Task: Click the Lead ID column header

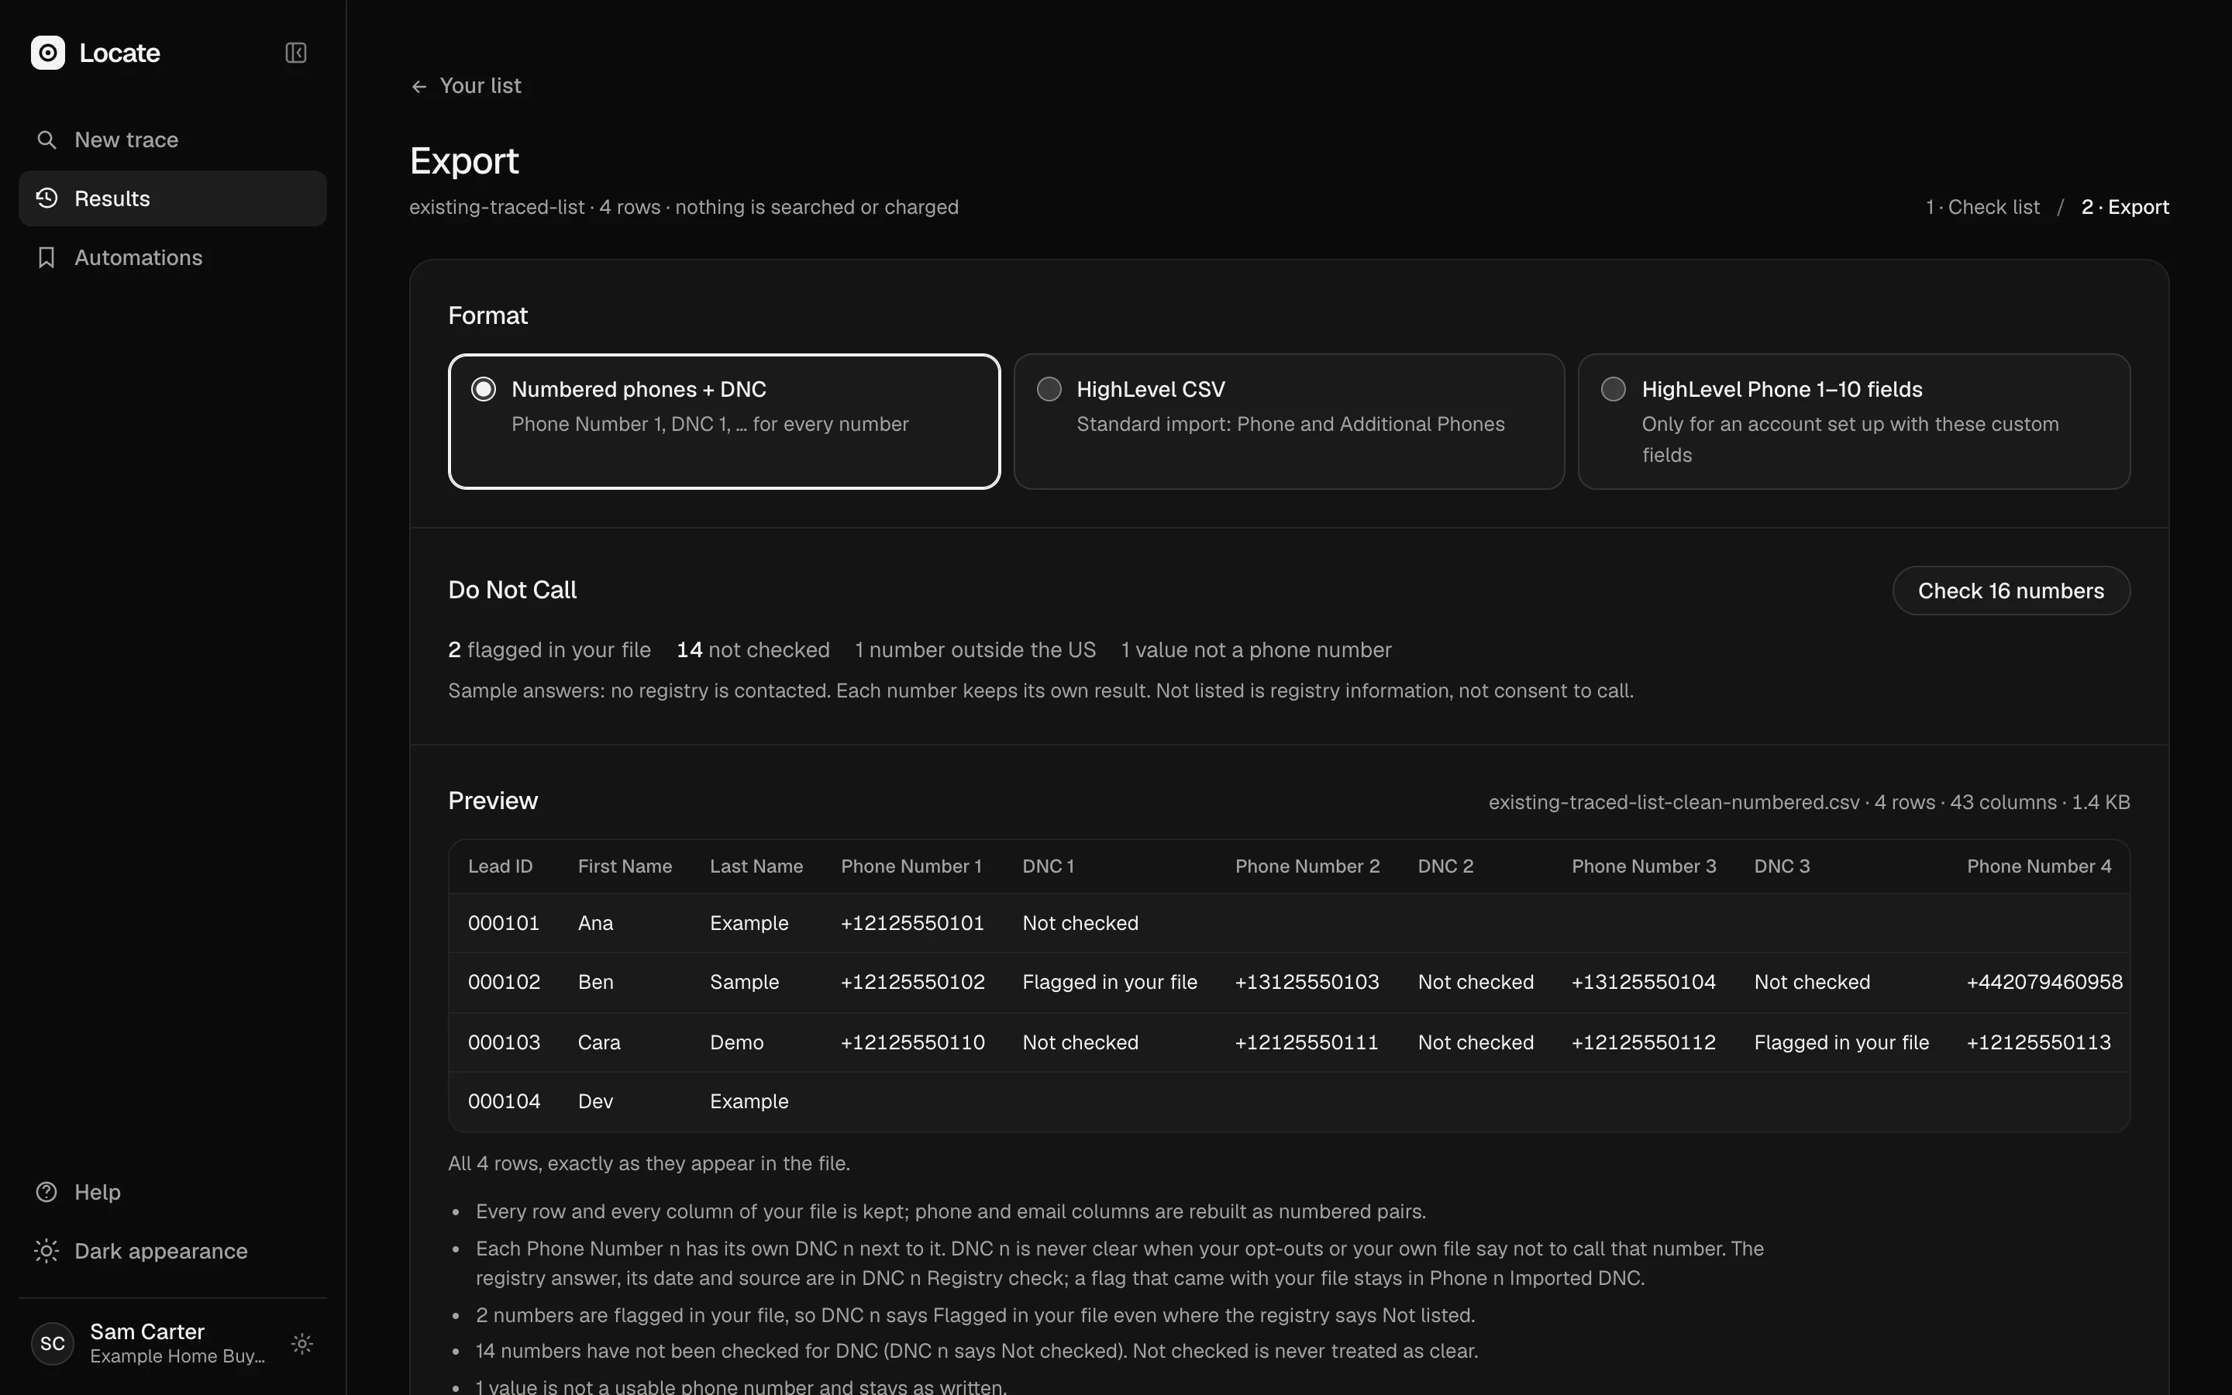Action: click(x=500, y=866)
